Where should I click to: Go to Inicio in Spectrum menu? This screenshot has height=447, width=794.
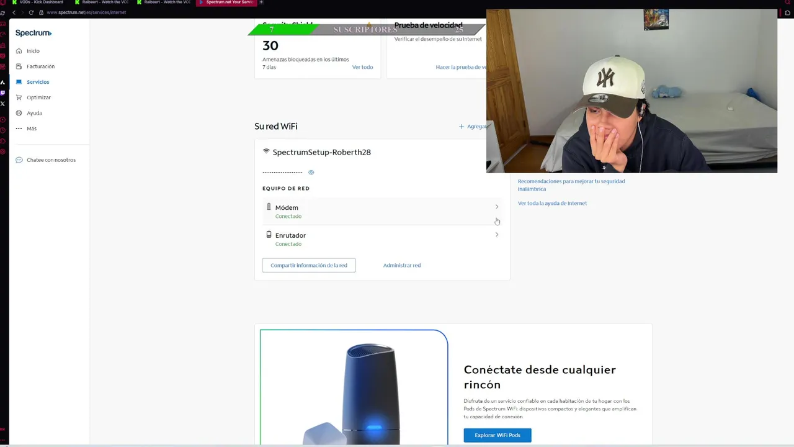coord(33,51)
